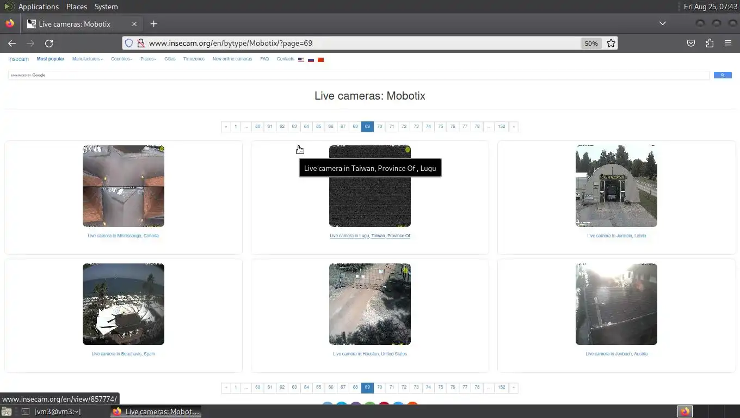The height and width of the screenshot is (418, 740).
Task: Click the Benahavis seaside camera thumbnail
Action: tap(124, 304)
